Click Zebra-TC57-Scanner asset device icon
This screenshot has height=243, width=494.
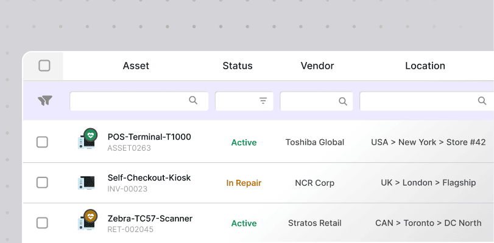[85, 223]
